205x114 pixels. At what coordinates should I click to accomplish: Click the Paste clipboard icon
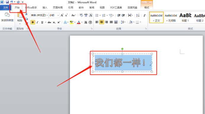[x=20, y=15]
